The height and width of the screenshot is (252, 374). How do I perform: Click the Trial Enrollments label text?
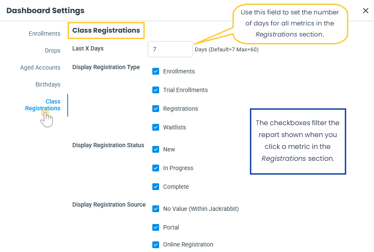(x=186, y=90)
